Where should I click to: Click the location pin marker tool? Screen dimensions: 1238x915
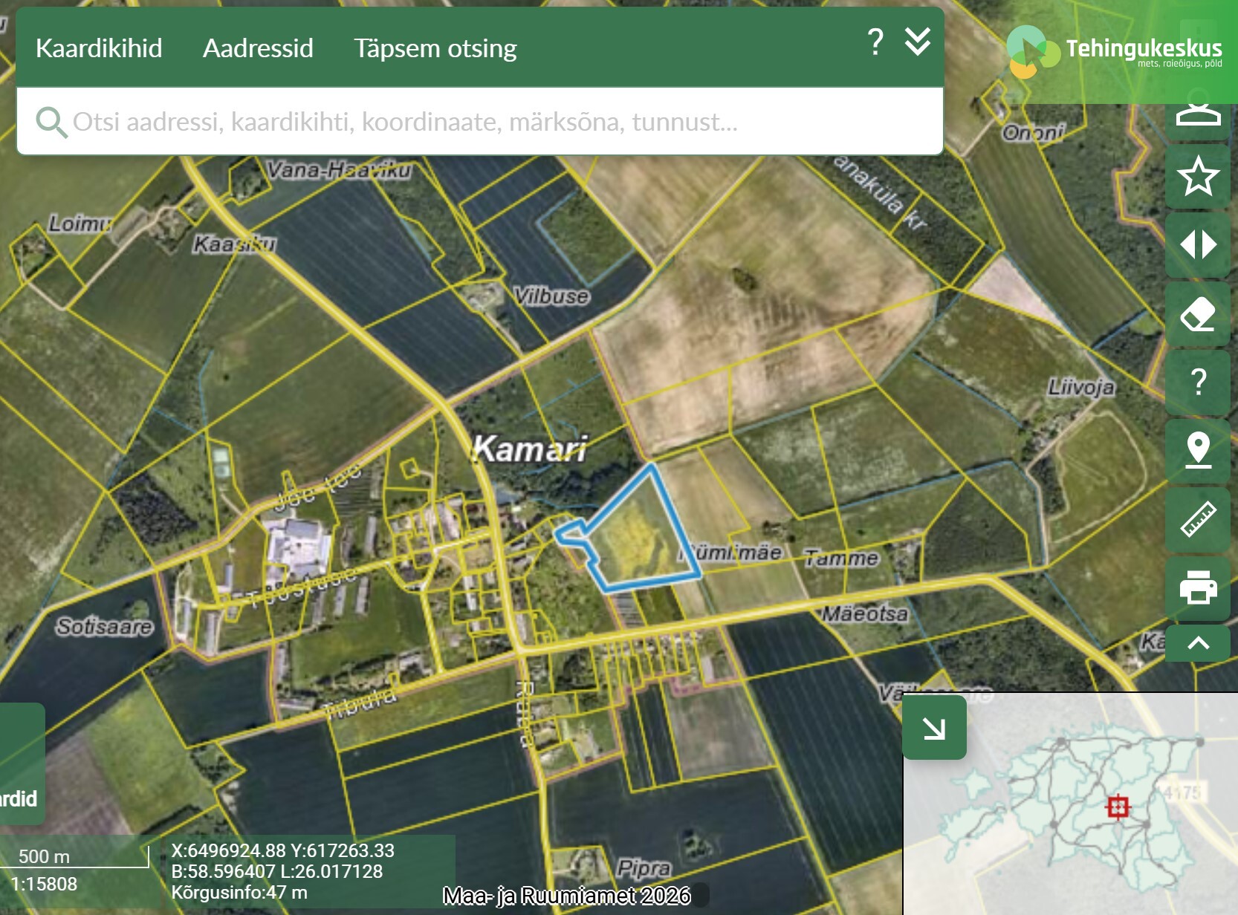[x=1198, y=450]
